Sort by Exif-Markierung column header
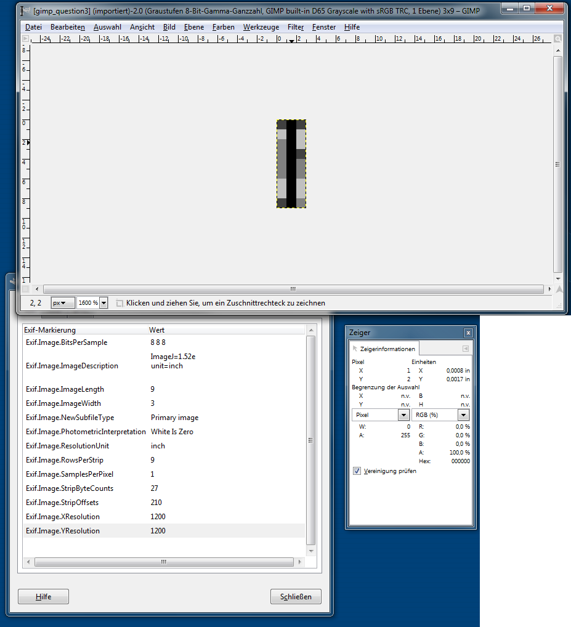The image size is (571, 627). point(85,330)
